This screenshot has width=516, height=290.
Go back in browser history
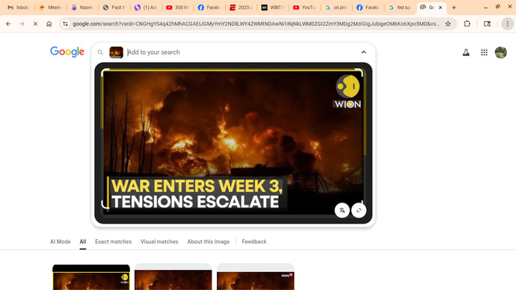pyautogui.click(x=8, y=24)
